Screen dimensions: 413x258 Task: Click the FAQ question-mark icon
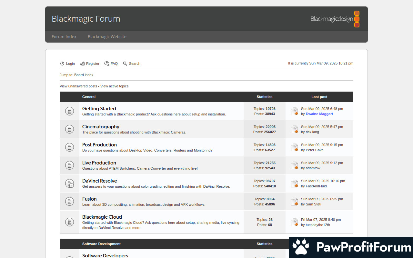[107, 64]
